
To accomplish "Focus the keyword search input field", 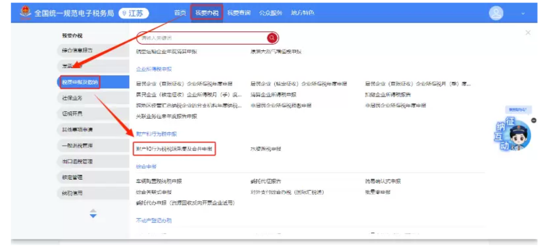I will click(x=202, y=38).
